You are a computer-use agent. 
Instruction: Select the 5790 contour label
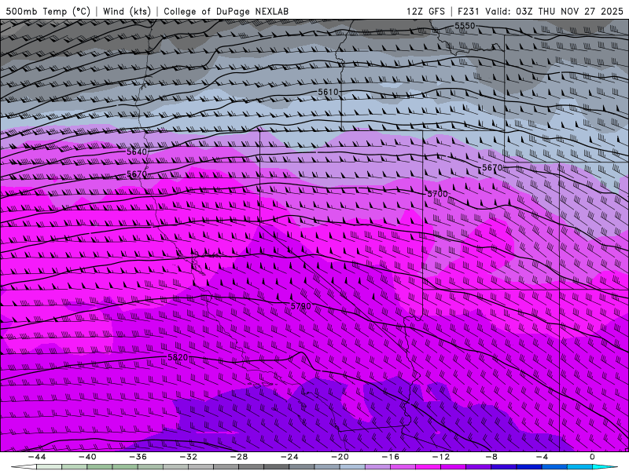[x=300, y=306]
